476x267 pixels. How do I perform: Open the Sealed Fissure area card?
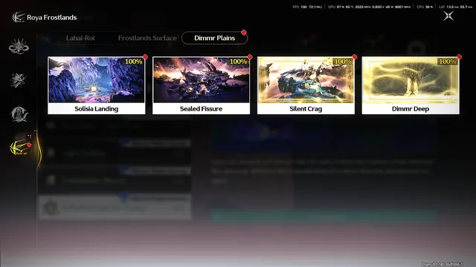[x=201, y=85]
